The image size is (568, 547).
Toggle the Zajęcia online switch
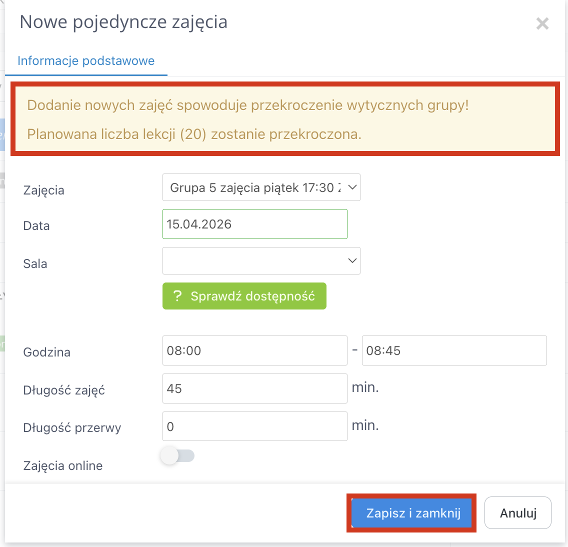(x=177, y=456)
